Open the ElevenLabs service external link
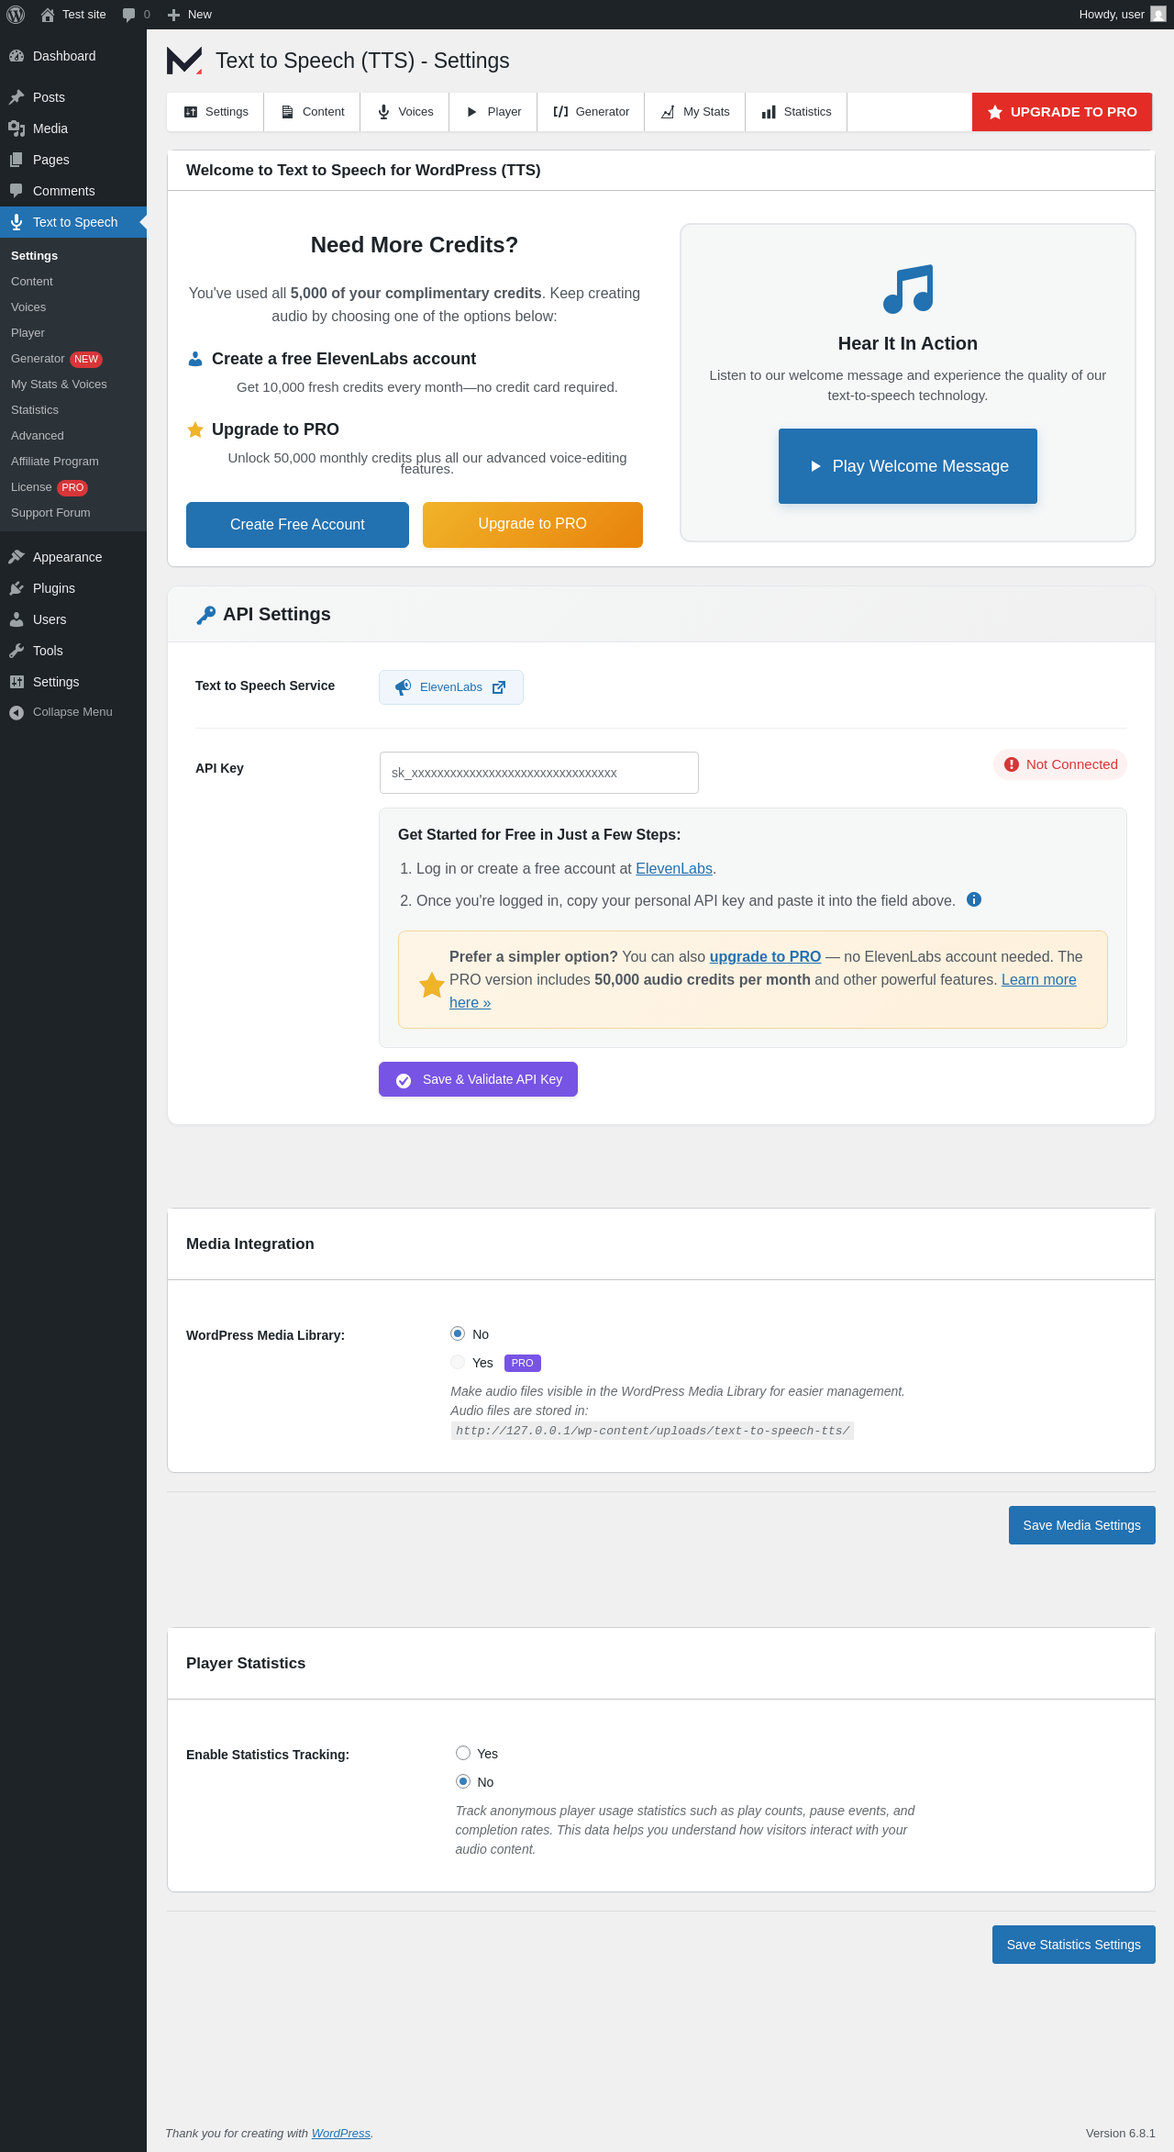1174x2152 pixels. tap(451, 687)
